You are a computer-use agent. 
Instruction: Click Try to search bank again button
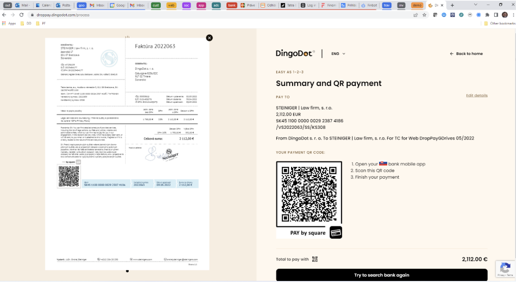point(382,275)
